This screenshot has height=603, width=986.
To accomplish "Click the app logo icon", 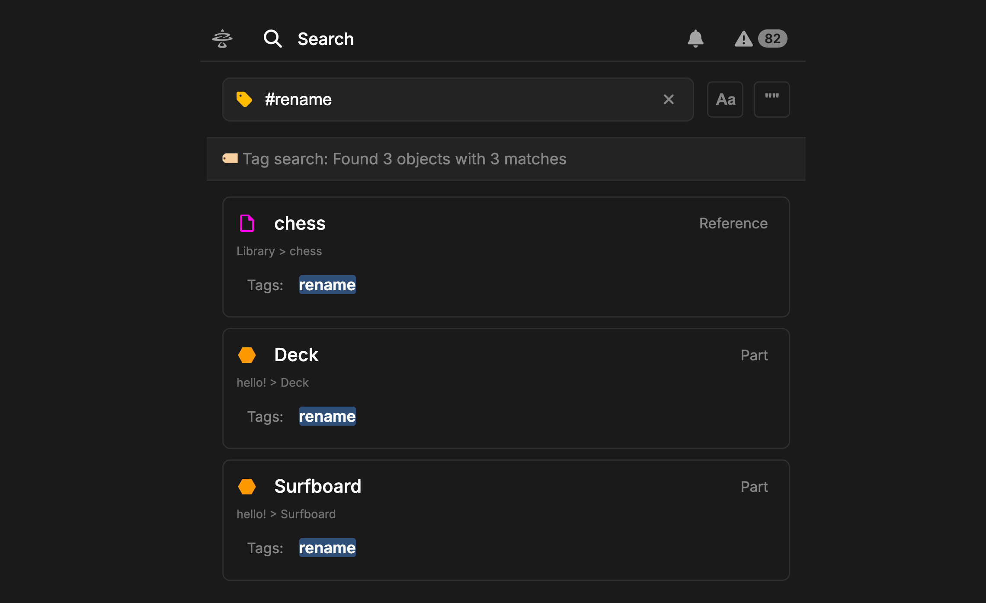I will pos(222,39).
